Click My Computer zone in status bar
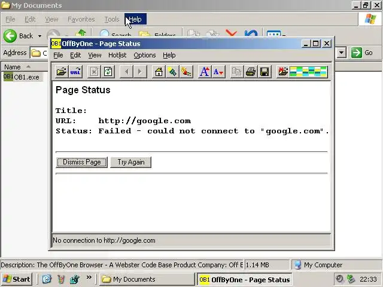This screenshot has width=383, height=287. pyautogui.click(x=336, y=265)
